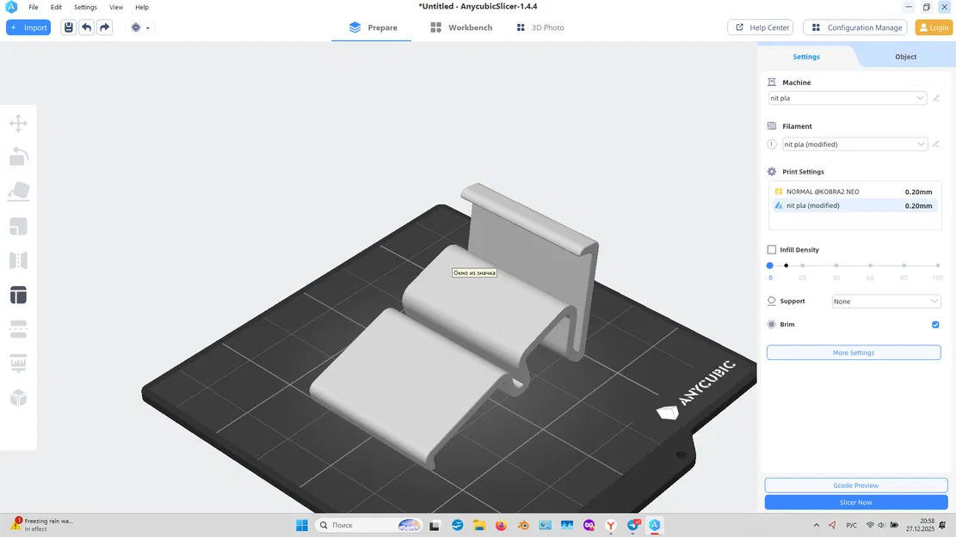Show hidden system tray icons

817,525
